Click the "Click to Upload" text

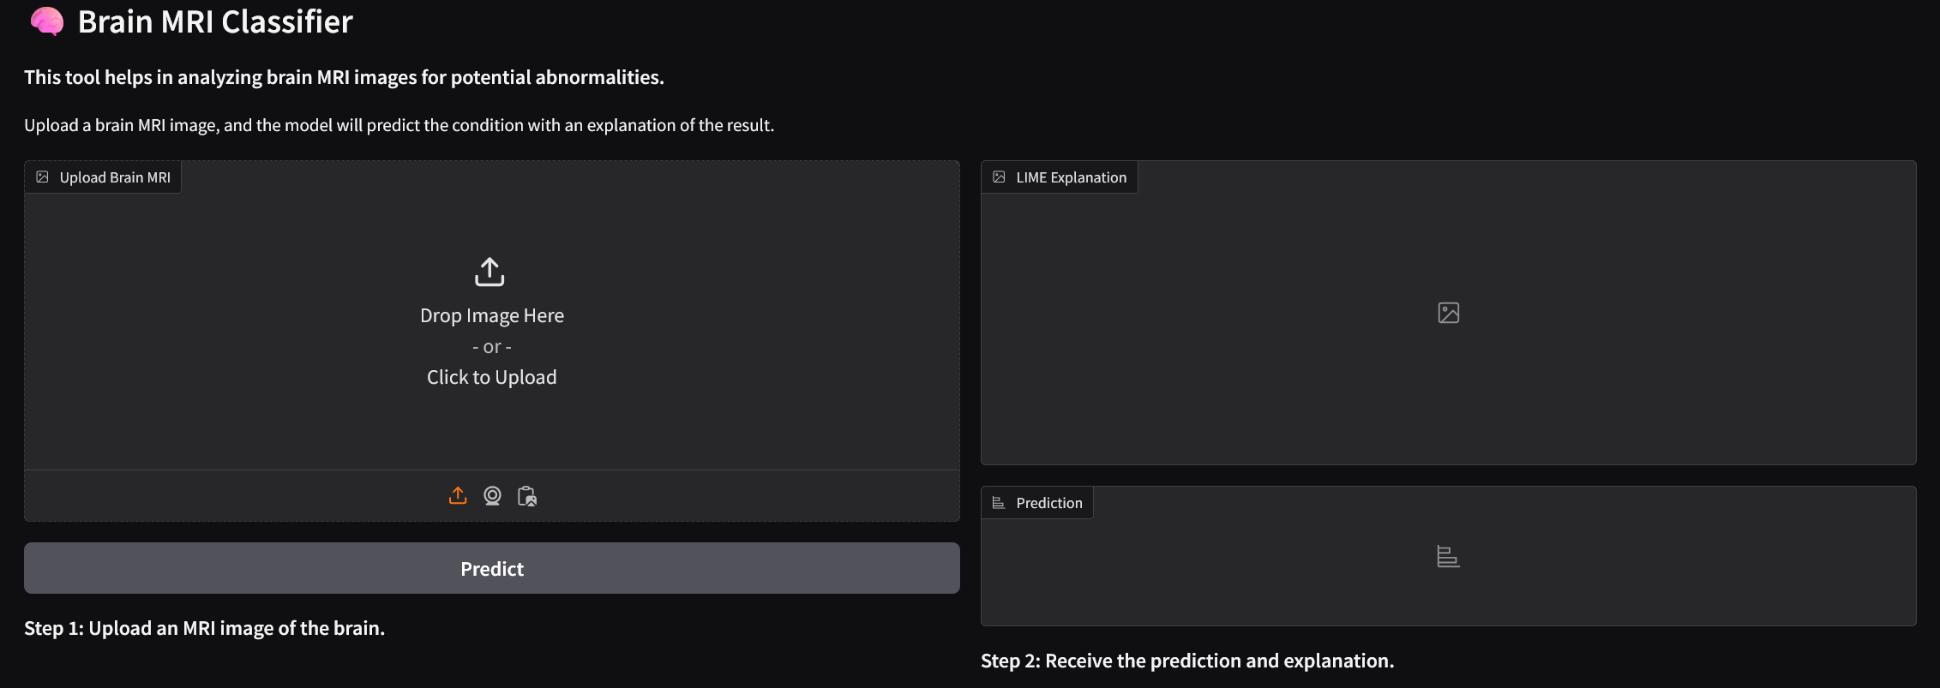[x=491, y=377]
